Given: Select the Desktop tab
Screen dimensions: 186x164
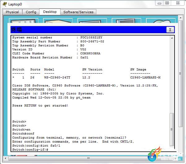Looking at the screenshot, I should coord(50,12).
